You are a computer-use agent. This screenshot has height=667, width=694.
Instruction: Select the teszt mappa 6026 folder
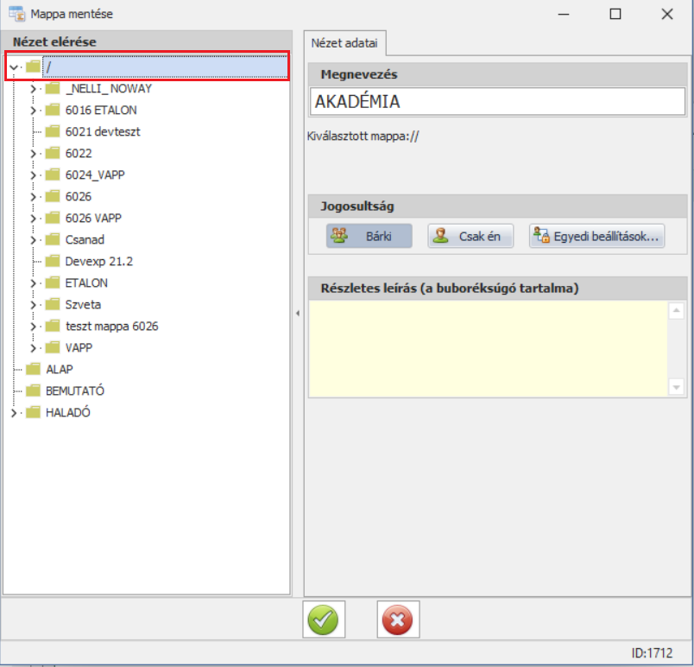point(110,326)
